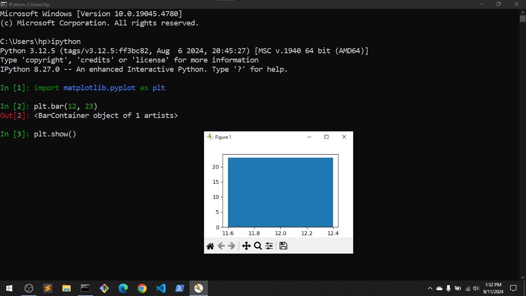Click the blue bar in the chart

pyautogui.click(x=281, y=192)
